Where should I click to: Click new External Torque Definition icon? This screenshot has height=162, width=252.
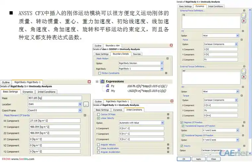(244, 71)
